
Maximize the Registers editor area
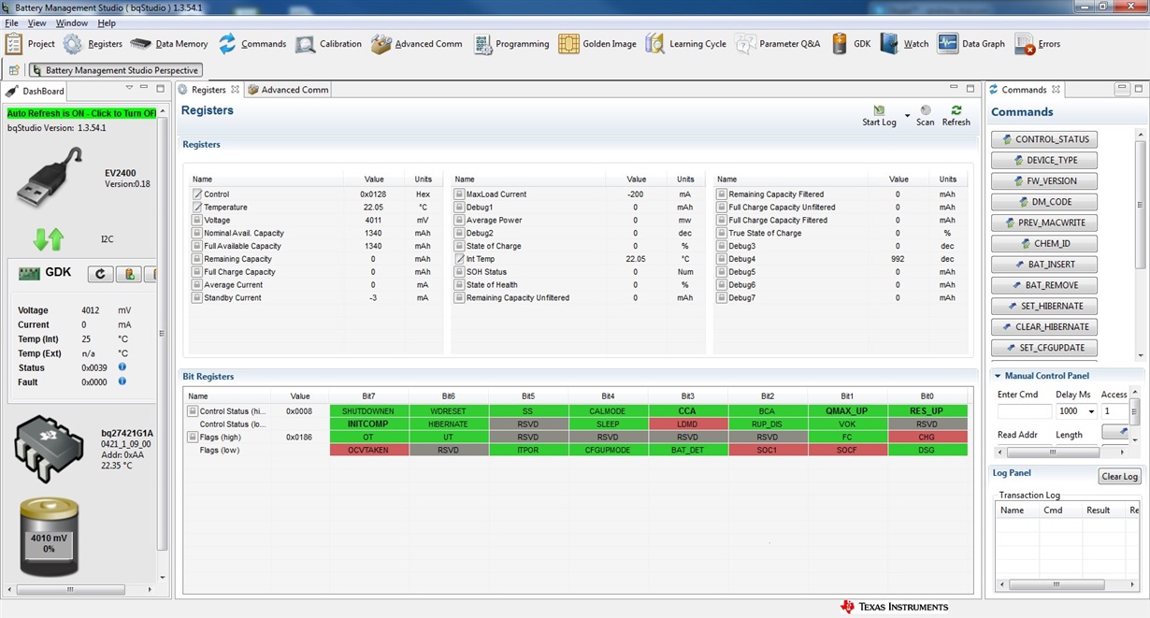[x=970, y=89]
